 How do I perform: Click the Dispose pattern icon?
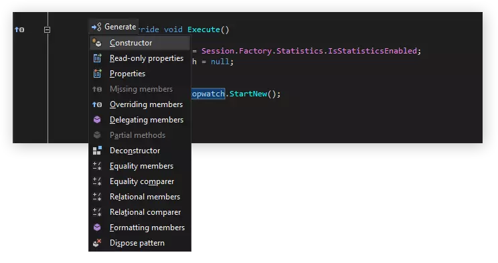tap(97, 243)
